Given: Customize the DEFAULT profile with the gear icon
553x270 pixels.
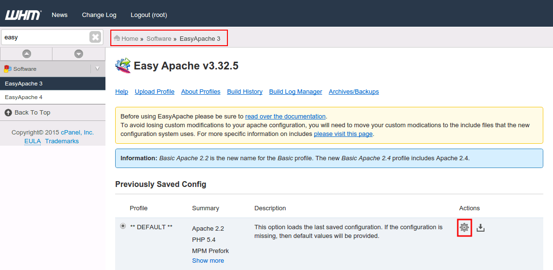Looking at the screenshot, I should tap(465, 228).
